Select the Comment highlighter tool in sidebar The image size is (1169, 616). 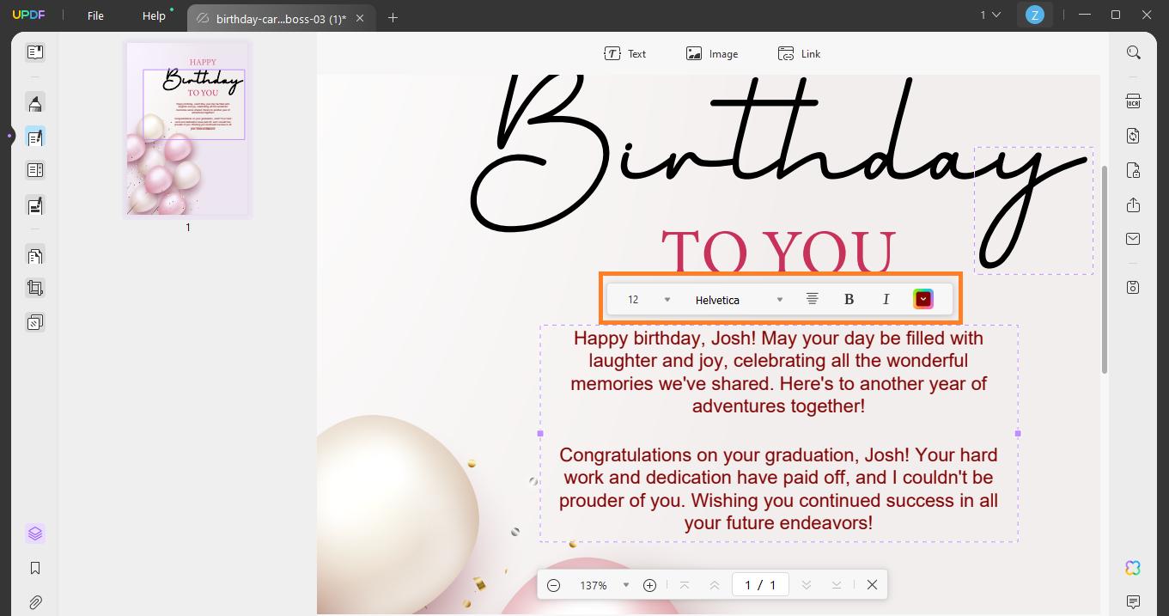point(35,103)
